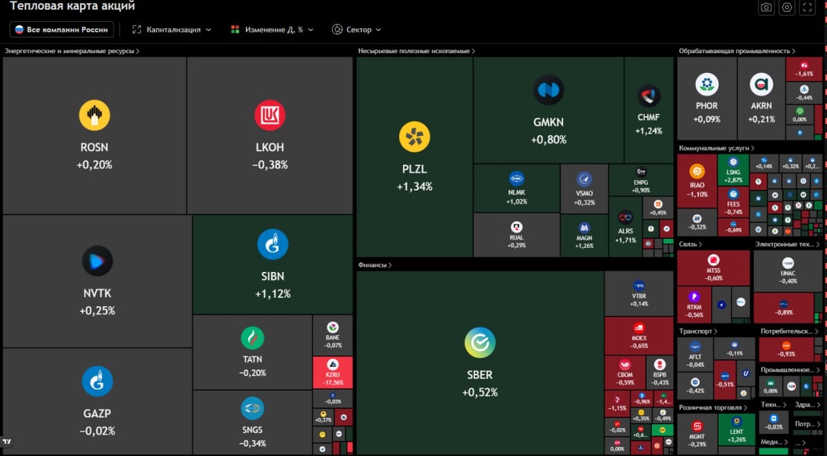Click the MTSS logo

[x=713, y=260]
